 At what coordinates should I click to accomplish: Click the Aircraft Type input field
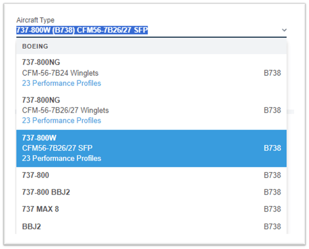point(151,30)
